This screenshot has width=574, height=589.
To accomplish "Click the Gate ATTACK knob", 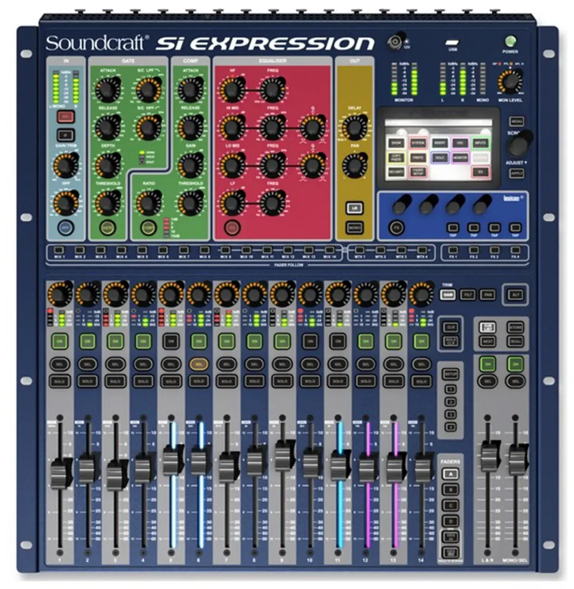I will click(x=108, y=89).
